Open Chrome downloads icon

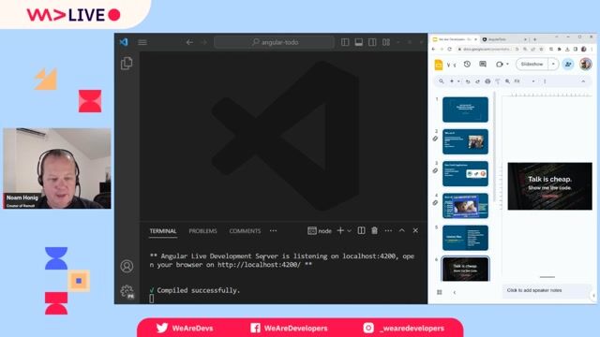567,50
